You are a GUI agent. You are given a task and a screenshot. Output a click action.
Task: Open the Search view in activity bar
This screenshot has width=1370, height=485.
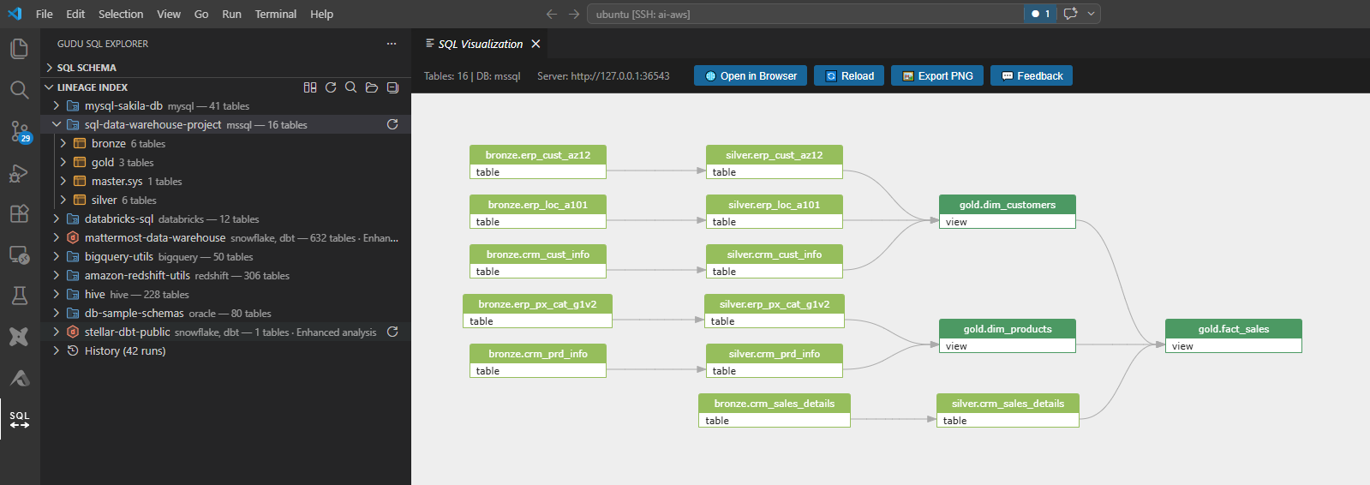pyautogui.click(x=19, y=90)
